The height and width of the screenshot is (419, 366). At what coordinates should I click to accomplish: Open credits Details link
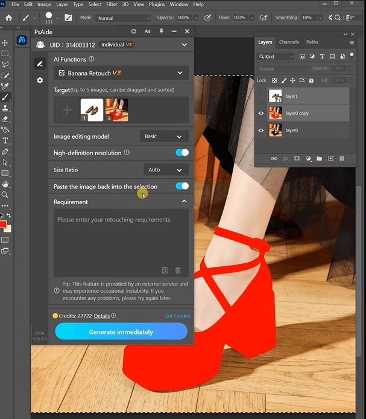point(102,316)
